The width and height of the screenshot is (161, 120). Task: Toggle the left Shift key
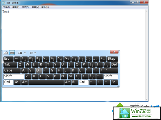click(x=14, y=77)
